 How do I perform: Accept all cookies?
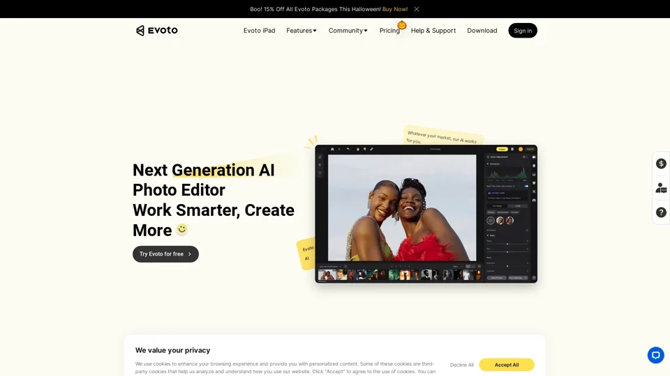[507, 365]
